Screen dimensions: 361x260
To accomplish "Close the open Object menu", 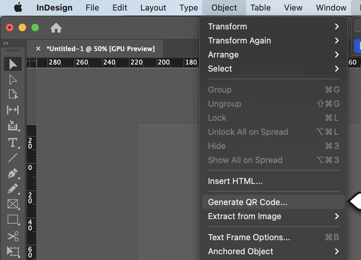I will point(224,7).
